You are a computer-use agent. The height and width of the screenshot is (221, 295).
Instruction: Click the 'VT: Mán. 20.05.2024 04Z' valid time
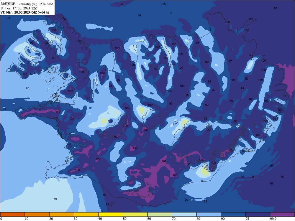click(19, 12)
